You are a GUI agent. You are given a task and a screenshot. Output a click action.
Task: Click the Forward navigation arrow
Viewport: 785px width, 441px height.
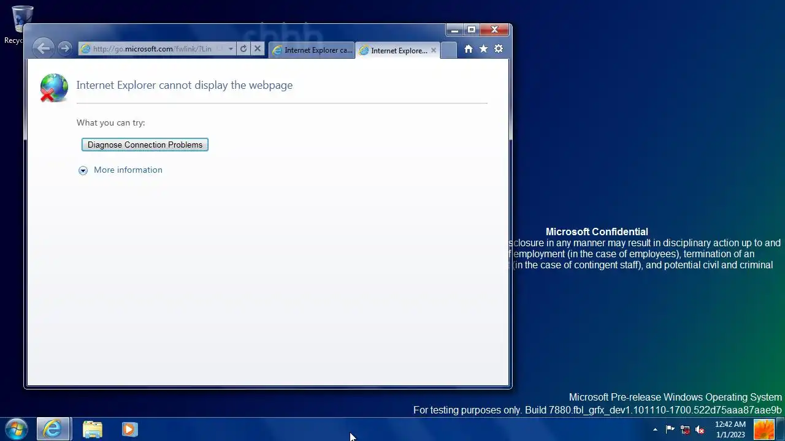pos(64,48)
